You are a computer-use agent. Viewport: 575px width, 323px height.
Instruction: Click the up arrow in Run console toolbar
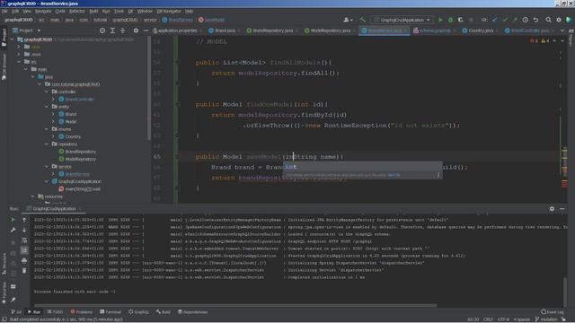(24, 220)
